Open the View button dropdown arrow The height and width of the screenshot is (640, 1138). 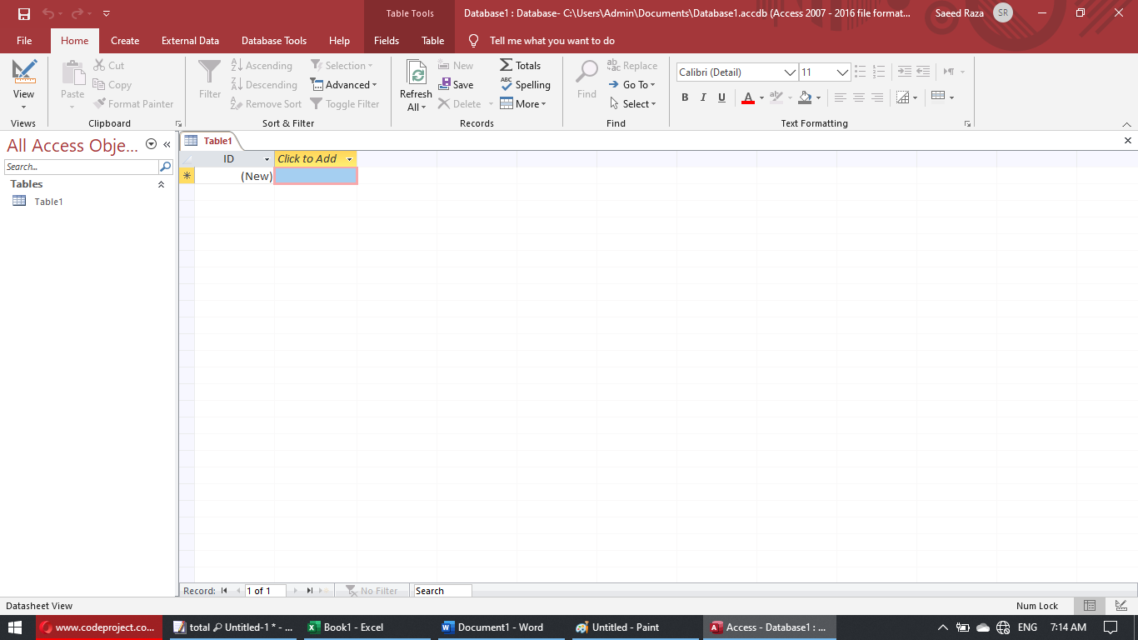23,107
